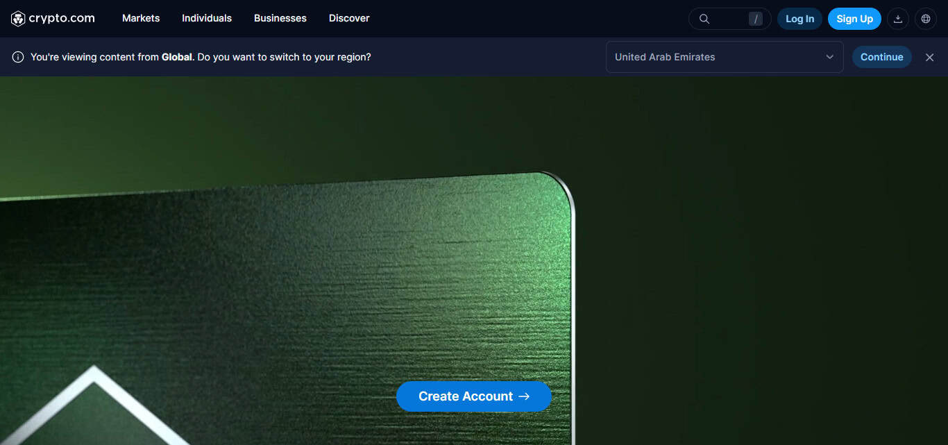The height and width of the screenshot is (445, 948).
Task: Click the Create Account button
Action: click(x=474, y=396)
